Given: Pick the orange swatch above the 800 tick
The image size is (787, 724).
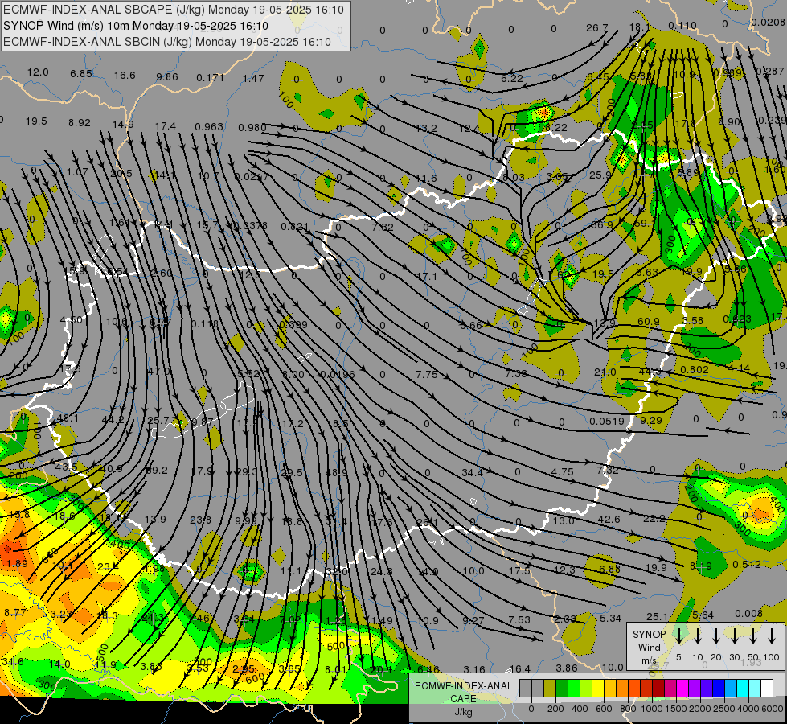Looking at the screenshot, I should (622, 689).
